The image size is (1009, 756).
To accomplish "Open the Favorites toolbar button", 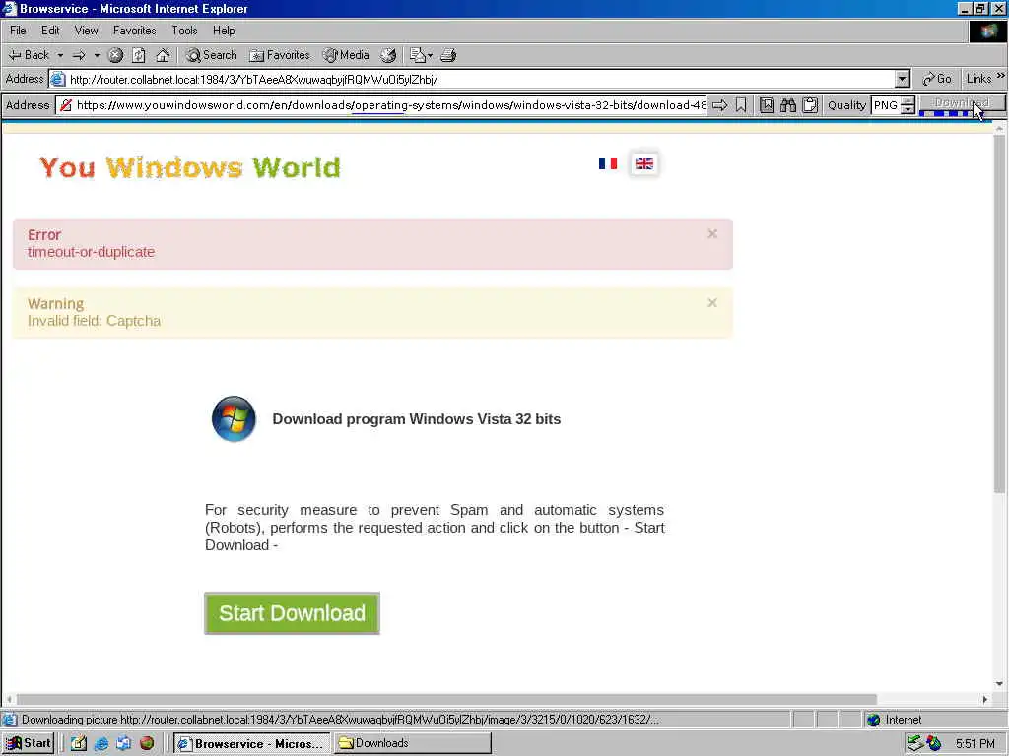I will pyautogui.click(x=280, y=55).
